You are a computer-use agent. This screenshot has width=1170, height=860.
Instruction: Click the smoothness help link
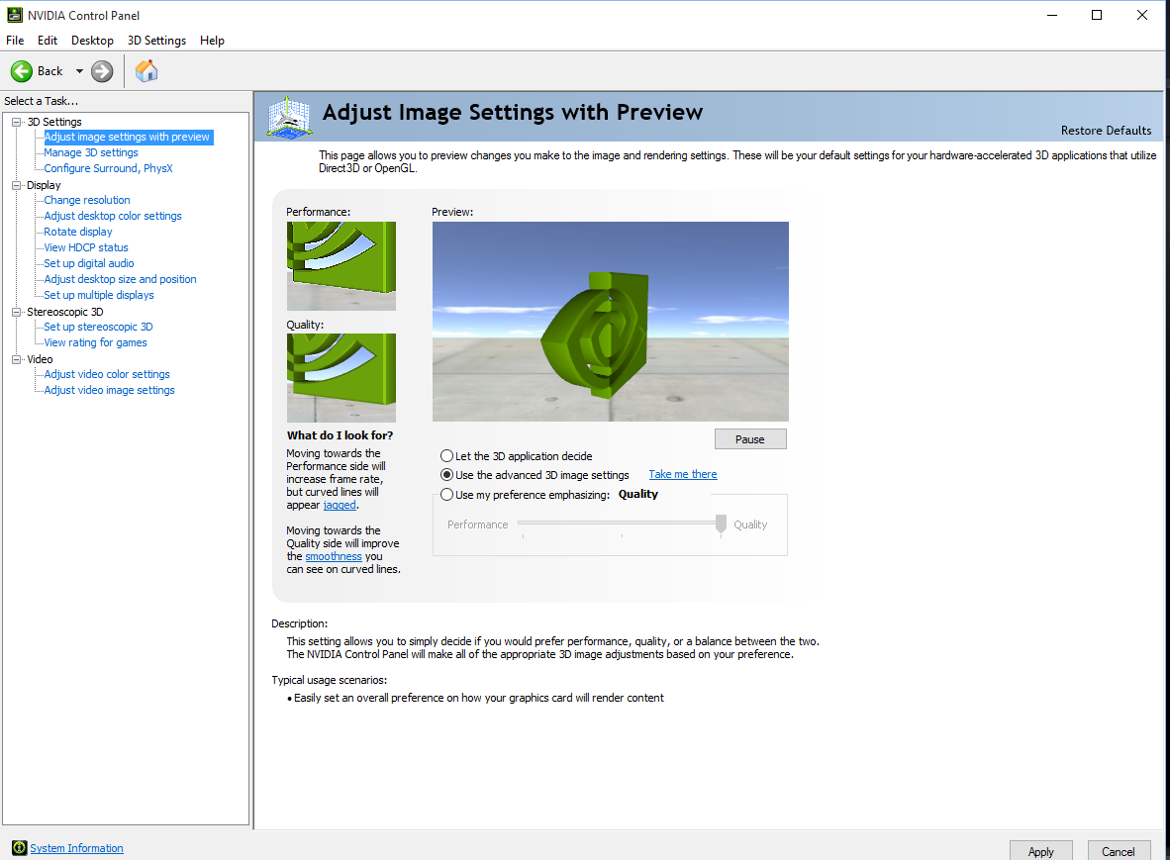[334, 556]
